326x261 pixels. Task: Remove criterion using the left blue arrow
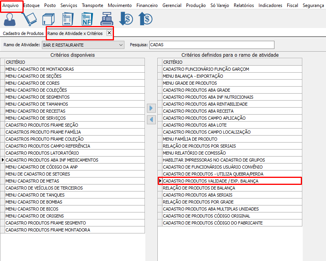pos(151,120)
